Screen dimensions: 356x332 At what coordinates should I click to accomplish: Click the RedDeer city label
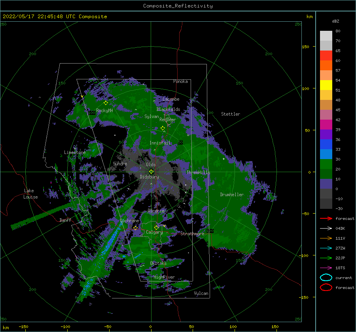168,120
